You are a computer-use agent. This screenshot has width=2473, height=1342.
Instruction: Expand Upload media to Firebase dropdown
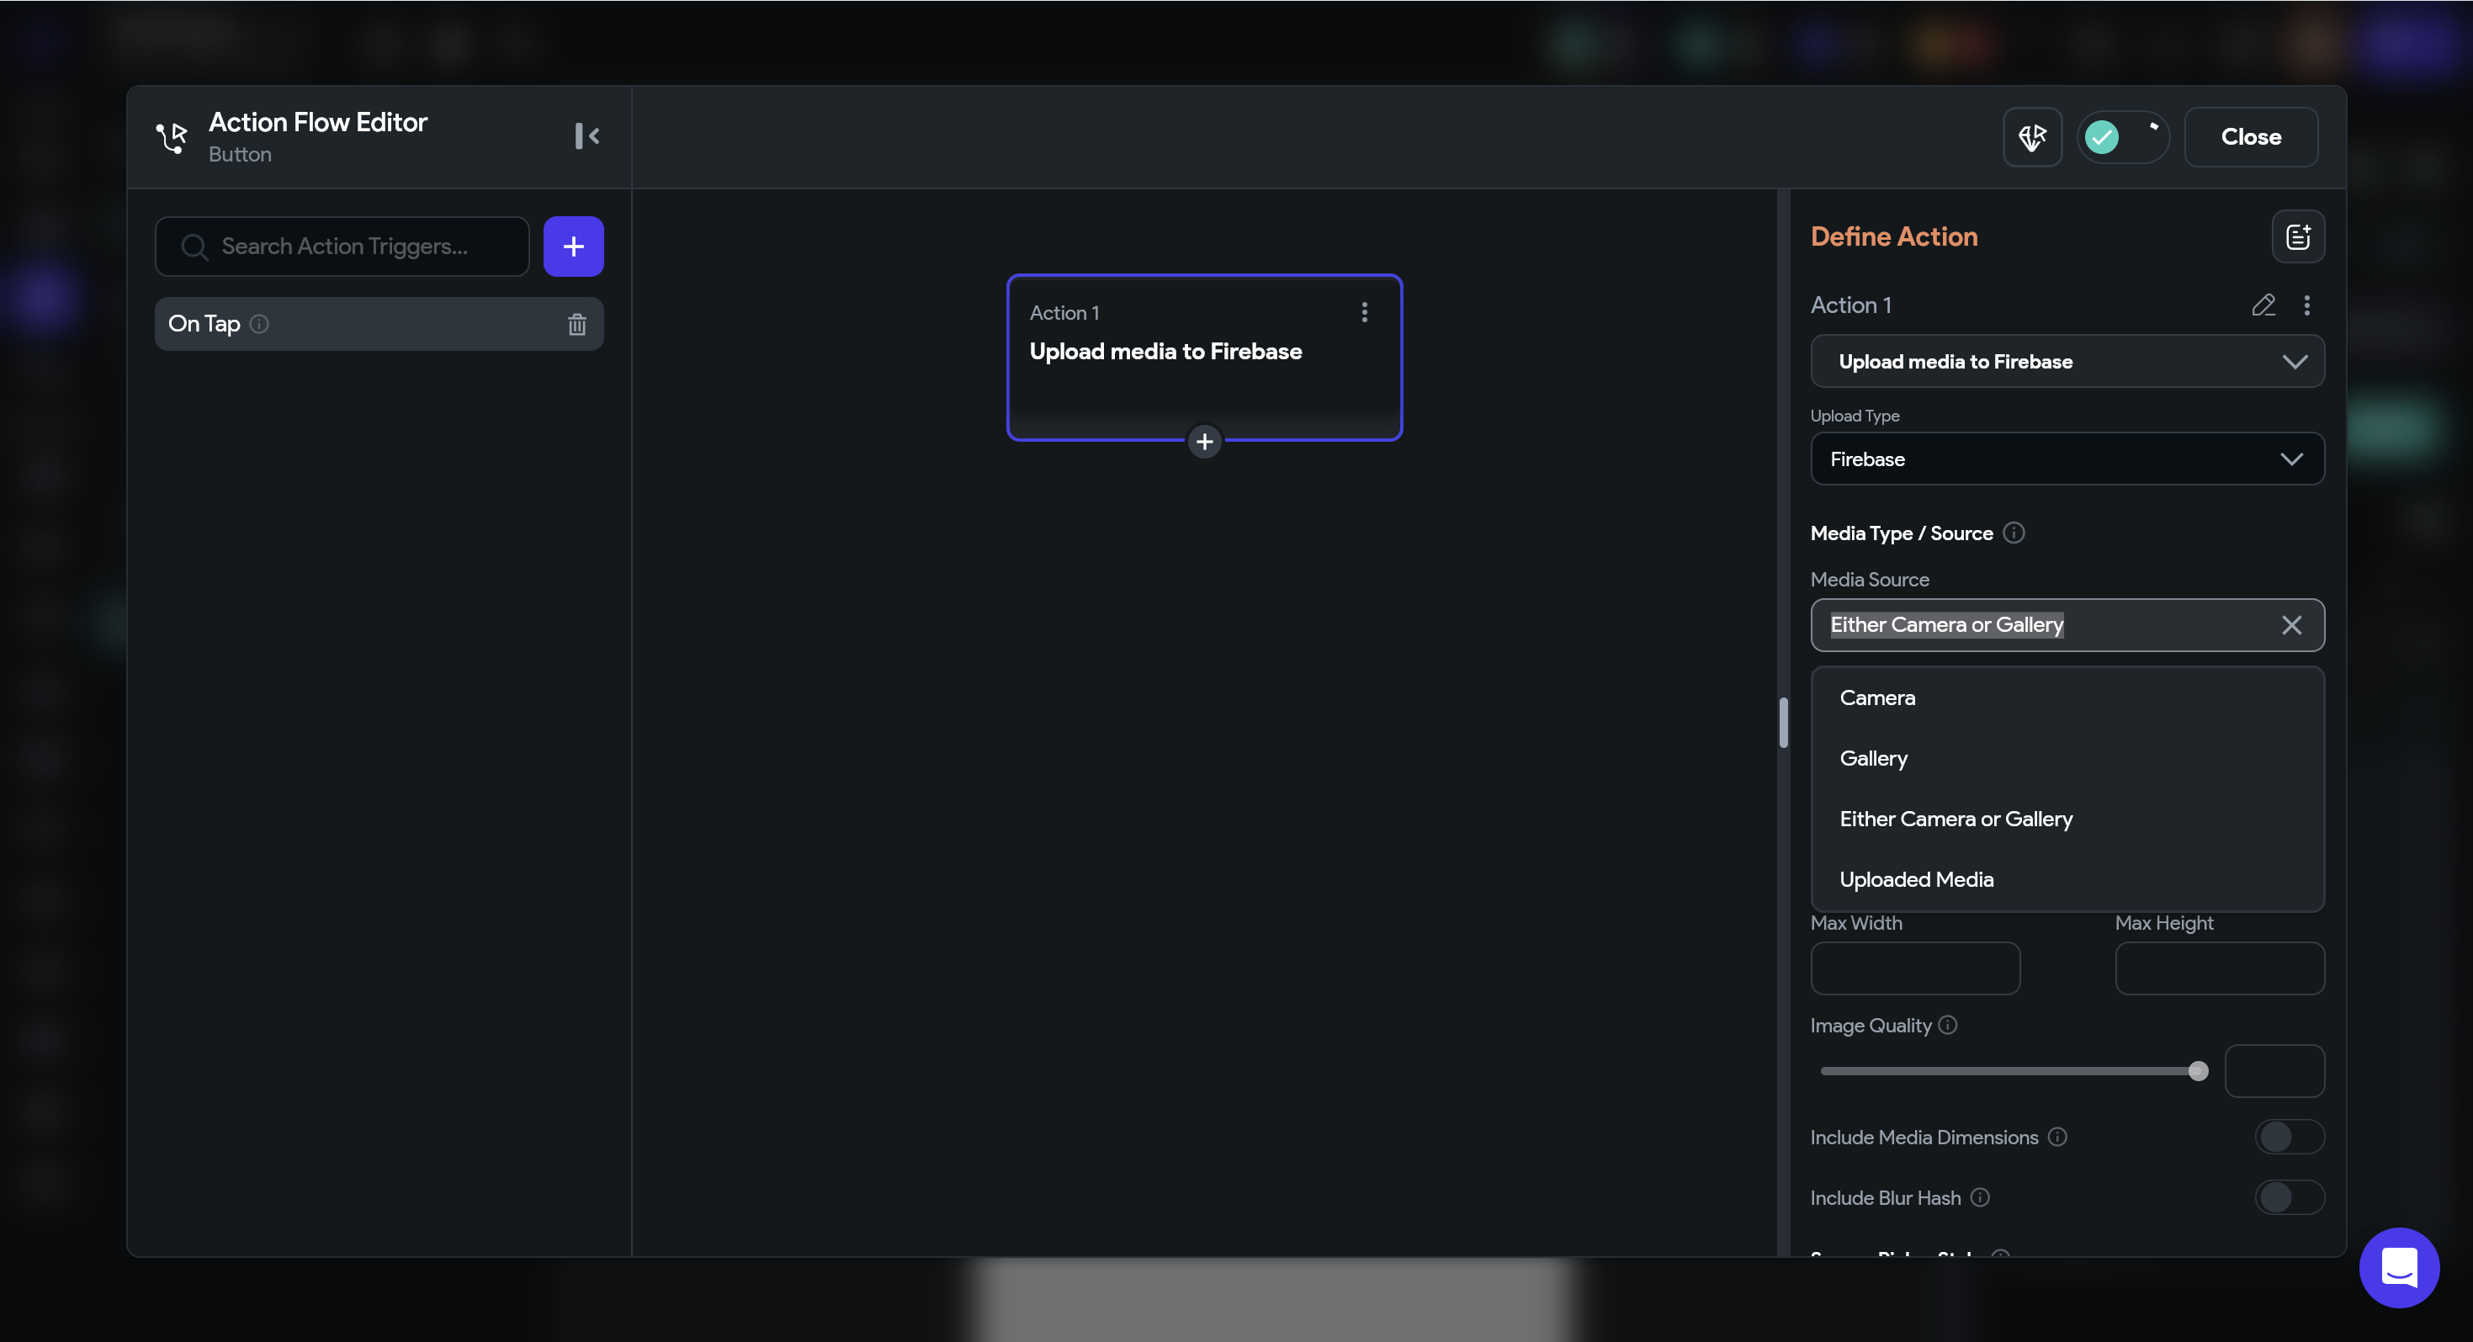pyautogui.click(x=2066, y=362)
